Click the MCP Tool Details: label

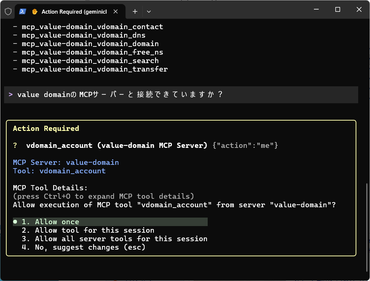(50, 188)
